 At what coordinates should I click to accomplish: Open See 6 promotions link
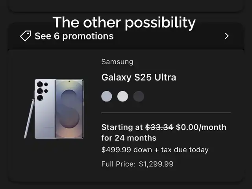[74, 36]
